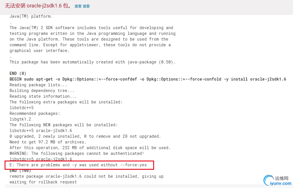Click the 'Building dependency tree...' line
The width and height of the screenshot is (293, 188).
[x=42, y=91]
